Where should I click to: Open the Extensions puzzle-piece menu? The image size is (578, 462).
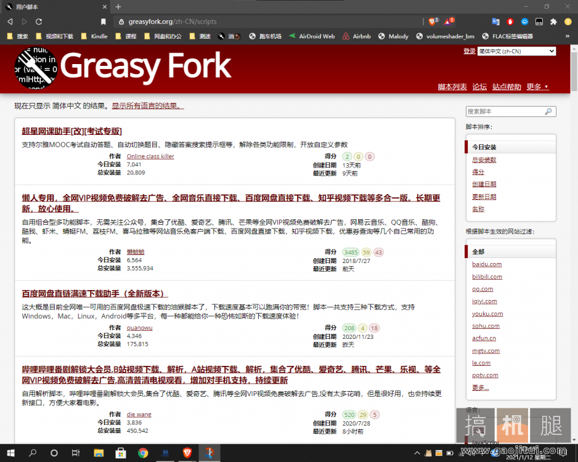pos(553,22)
